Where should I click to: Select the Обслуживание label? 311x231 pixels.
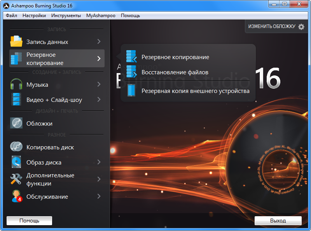tap(47, 197)
